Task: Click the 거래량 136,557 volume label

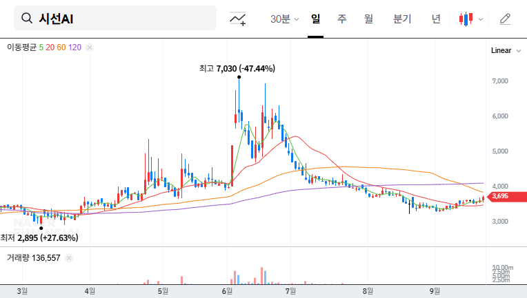Action: 34,258
